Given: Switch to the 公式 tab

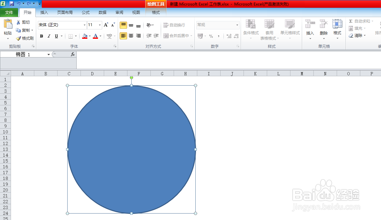Looking at the screenshot, I should click(x=85, y=12).
